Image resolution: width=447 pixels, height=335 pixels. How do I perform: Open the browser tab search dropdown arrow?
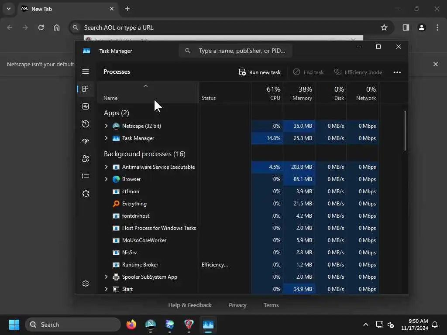9,9
